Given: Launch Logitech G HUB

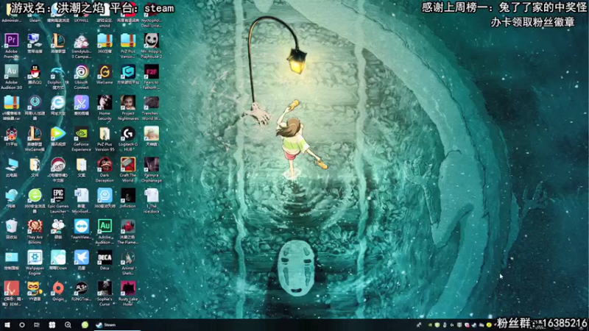Looking at the screenshot, I should pos(128,139).
